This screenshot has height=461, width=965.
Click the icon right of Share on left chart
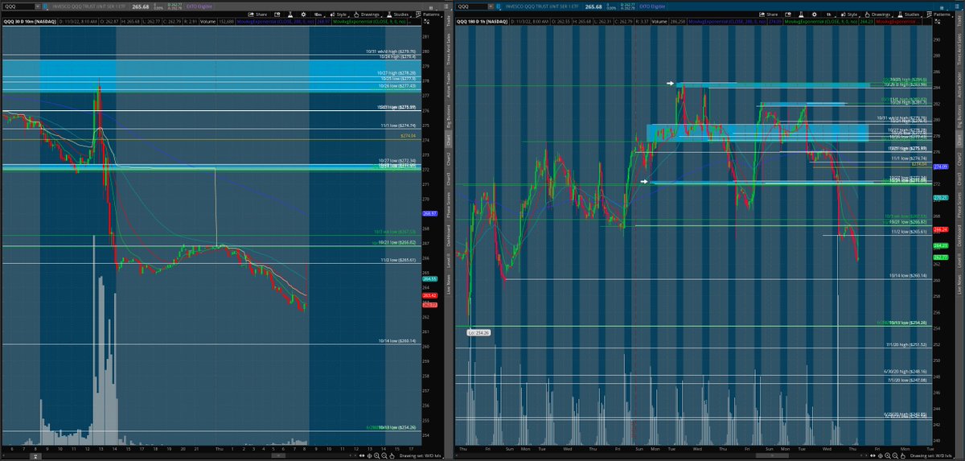coord(277,14)
